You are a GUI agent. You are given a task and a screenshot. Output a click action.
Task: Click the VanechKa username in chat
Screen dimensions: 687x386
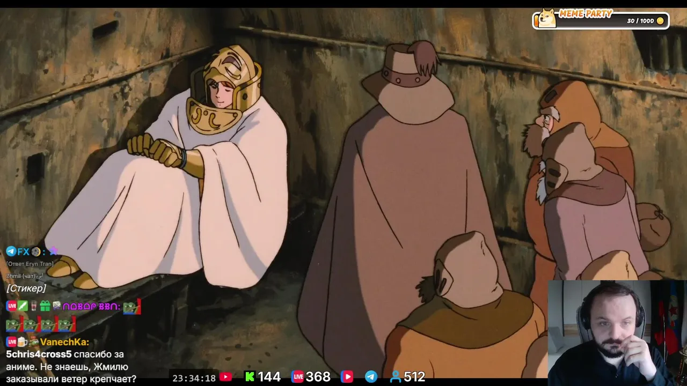(64, 342)
